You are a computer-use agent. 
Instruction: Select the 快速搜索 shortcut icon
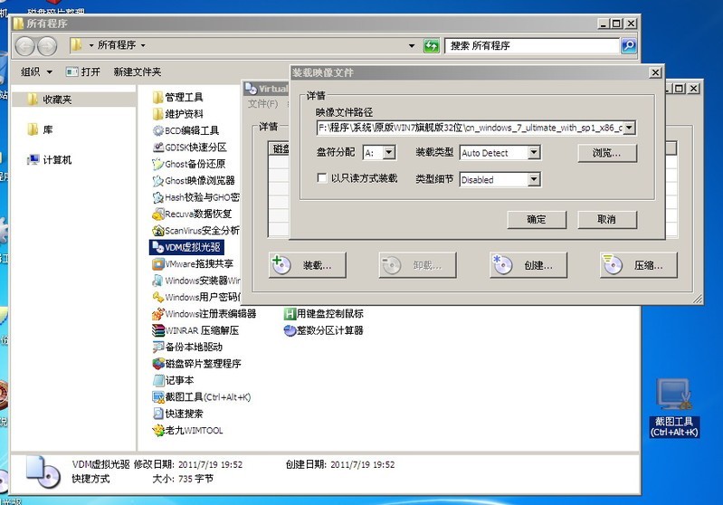tap(158, 414)
